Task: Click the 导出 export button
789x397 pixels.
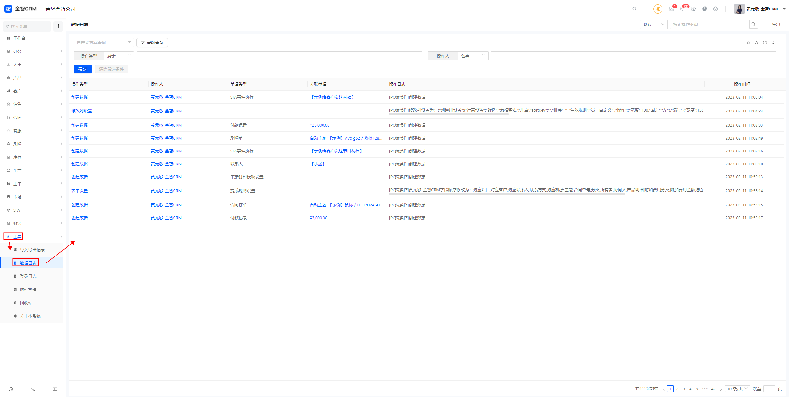Action: click(776, 25)
